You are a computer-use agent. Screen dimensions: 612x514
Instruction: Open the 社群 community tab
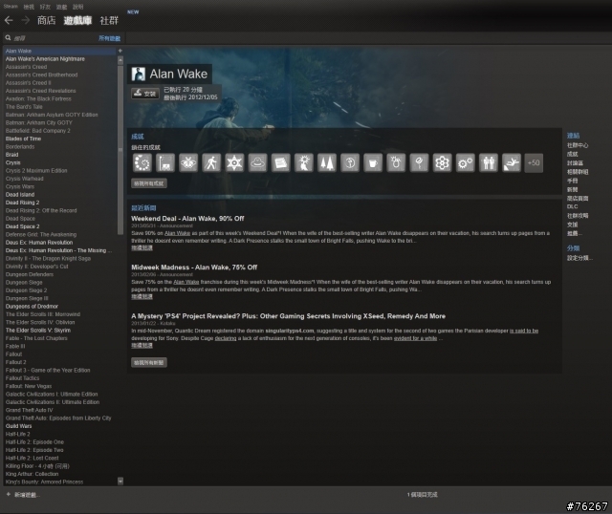pyautogui.click(x=109, y=20)
